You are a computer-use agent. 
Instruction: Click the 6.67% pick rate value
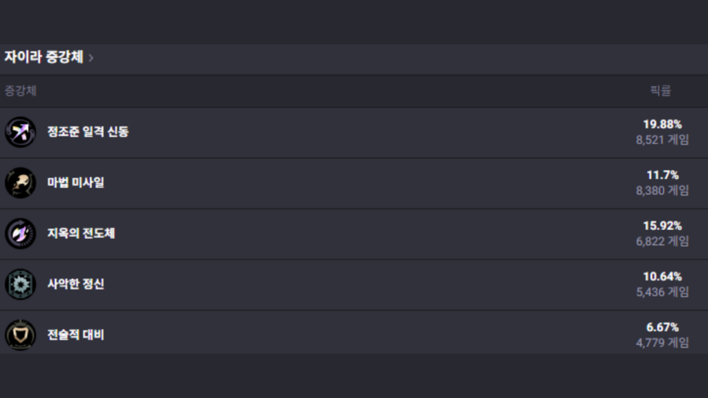(x=662, y=328)
